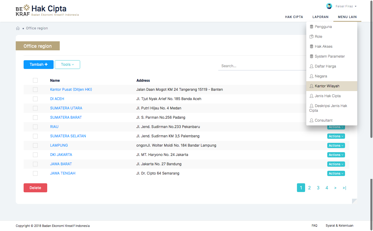The width and height of the screenshot is (373, 231).
Task: Open the LAMPUNG link
Action: pyautogui.click(x=59, y=145)
